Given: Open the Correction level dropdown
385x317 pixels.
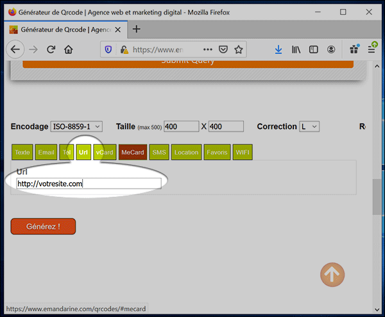Looking at the screenshot, I should 309,127.
